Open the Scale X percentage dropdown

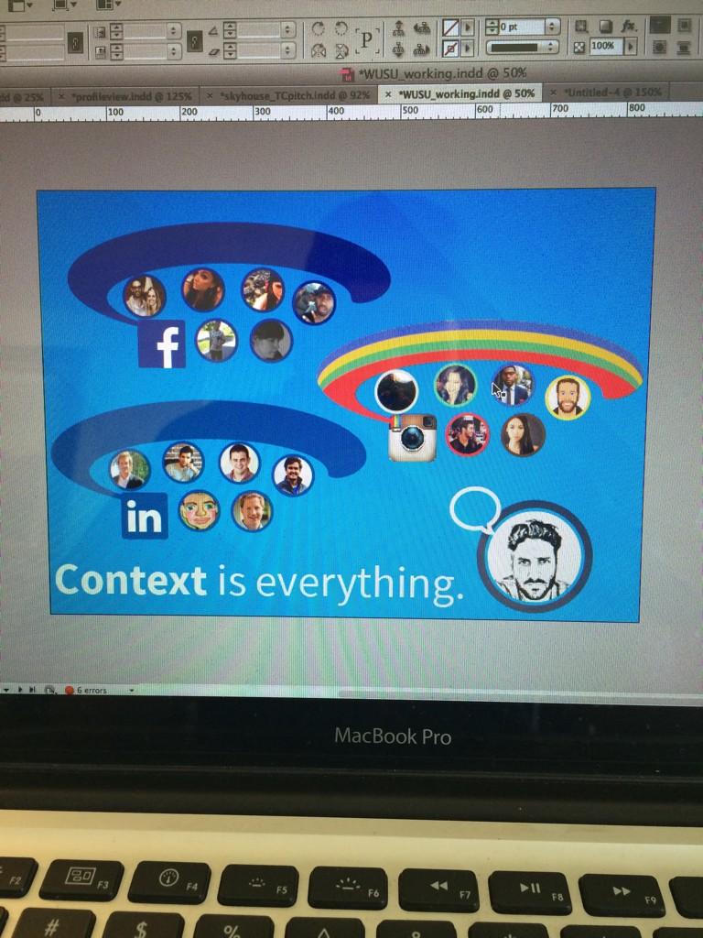coord(173,30)
